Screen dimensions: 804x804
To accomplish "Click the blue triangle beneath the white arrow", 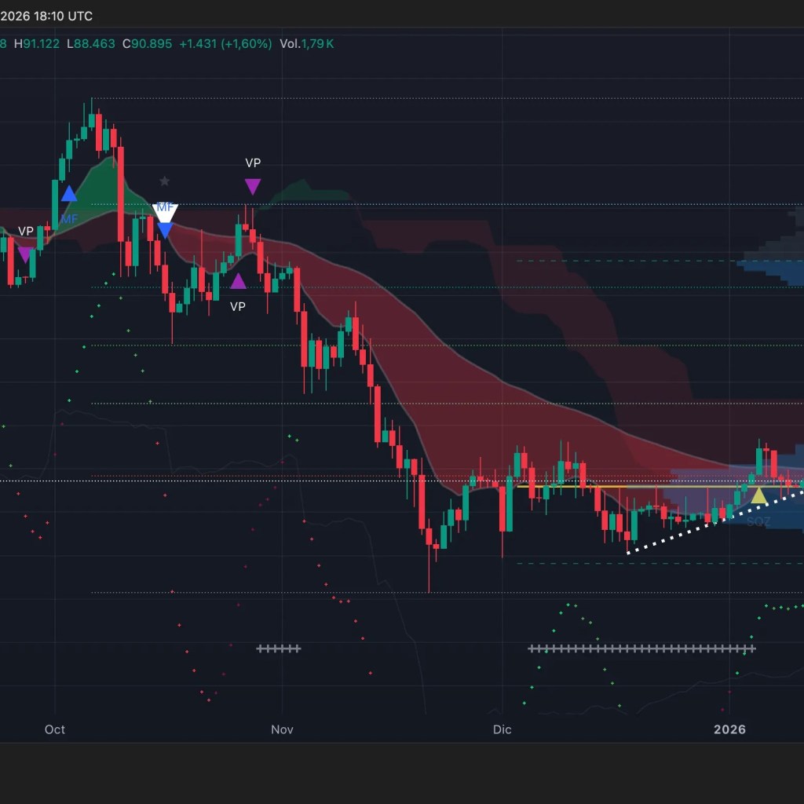I will click(x=166, y=229).
